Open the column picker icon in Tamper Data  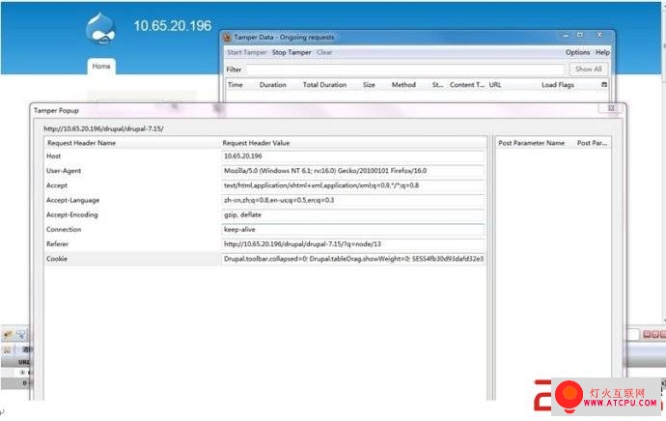(604, 85)
